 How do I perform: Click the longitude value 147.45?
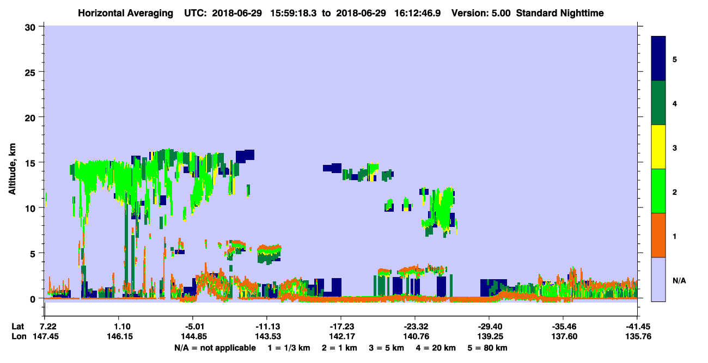pos(45,336)
